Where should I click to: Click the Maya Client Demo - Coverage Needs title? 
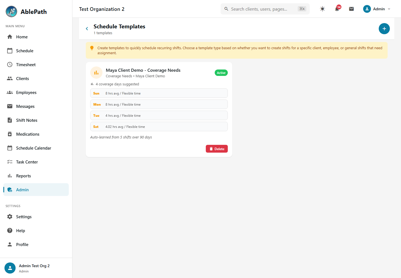tap(143, 70)
